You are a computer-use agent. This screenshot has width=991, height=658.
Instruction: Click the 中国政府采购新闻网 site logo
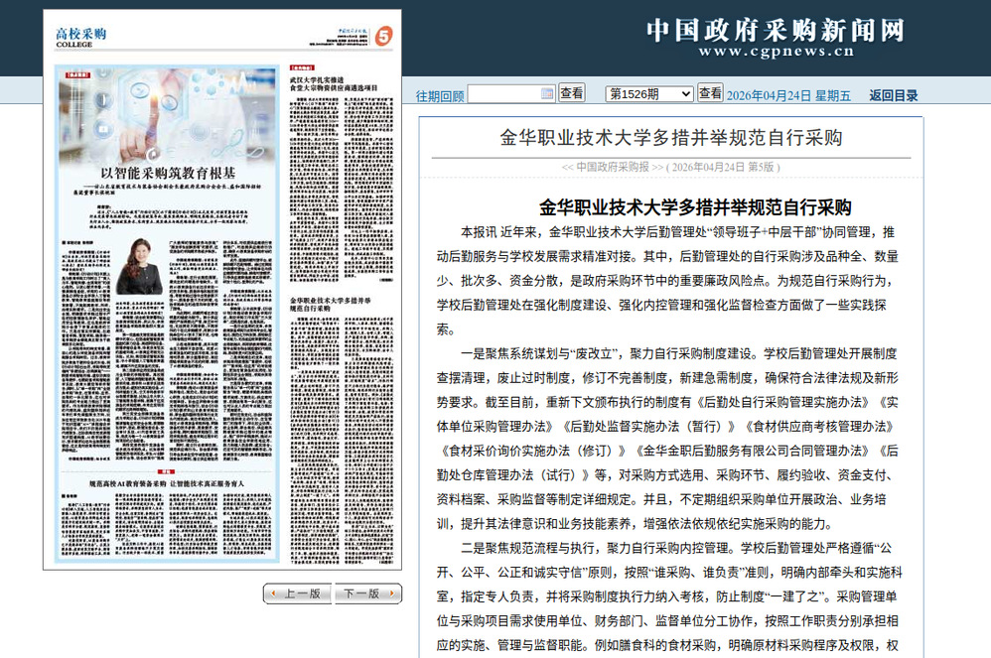pos(776,39)
